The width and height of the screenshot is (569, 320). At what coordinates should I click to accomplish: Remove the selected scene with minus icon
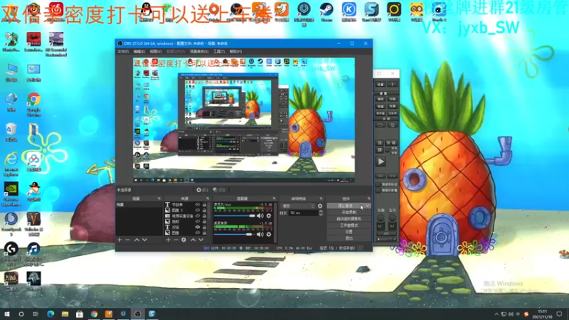click(128, 240)
